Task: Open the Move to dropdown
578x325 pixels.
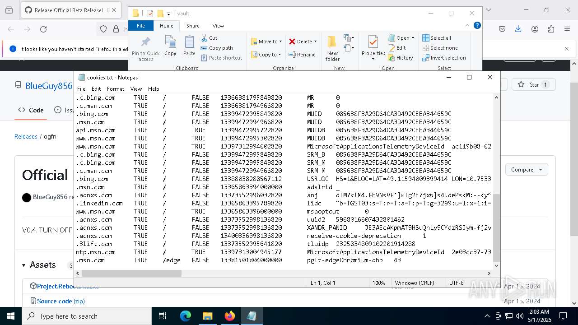Action: click(266, 42)
